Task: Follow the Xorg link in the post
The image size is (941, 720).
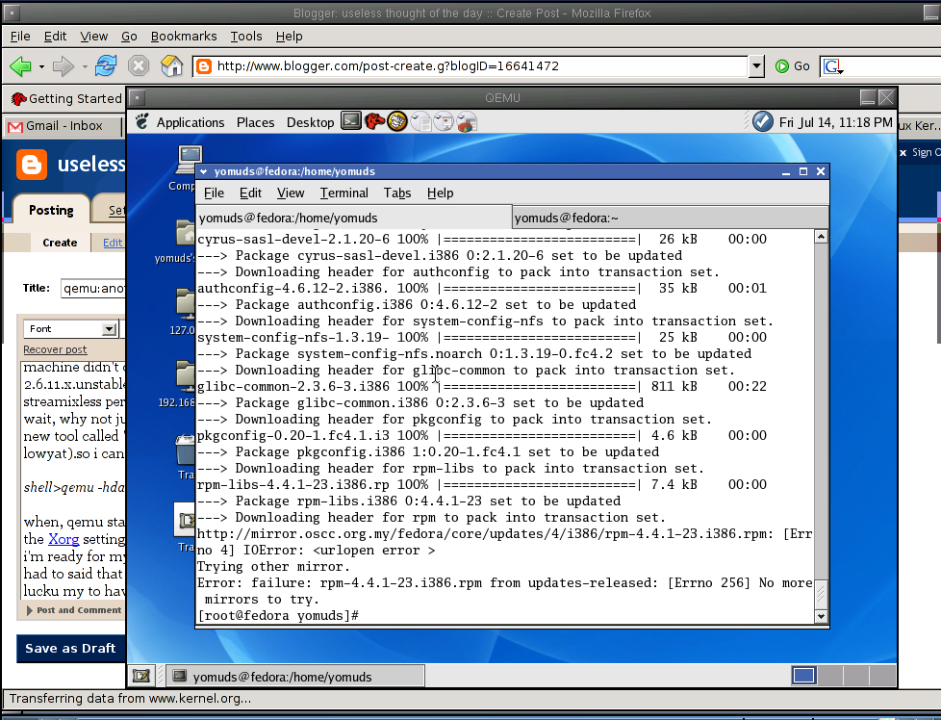Action: coord(64,539)
